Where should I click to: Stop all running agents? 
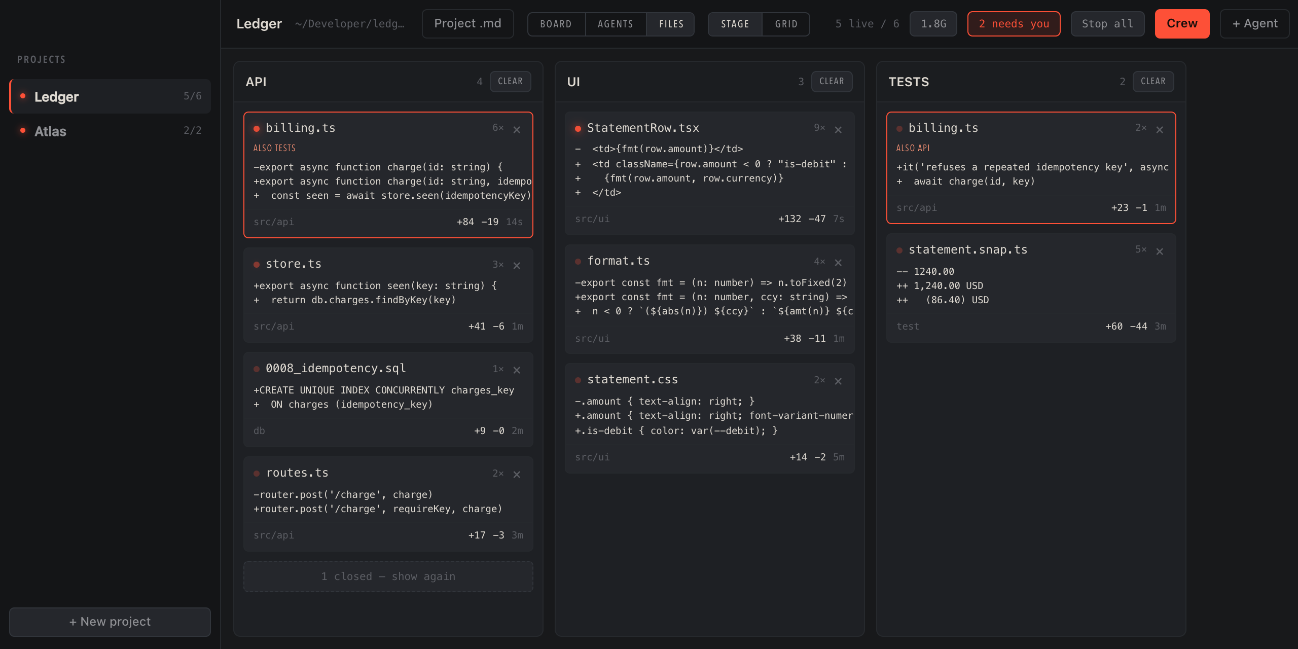pos(1108,24)
